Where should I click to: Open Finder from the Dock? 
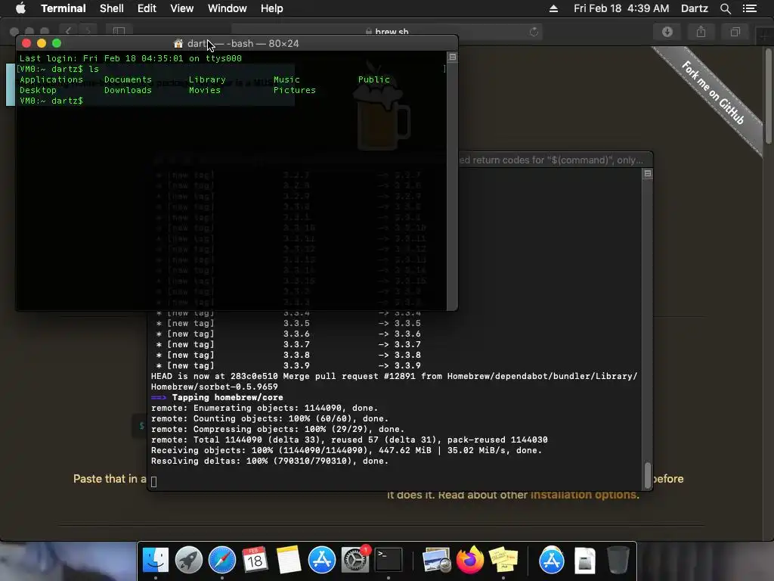[x=156, y=560]
